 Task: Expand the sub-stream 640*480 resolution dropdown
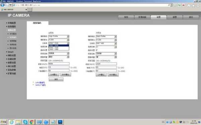[106, 43]
